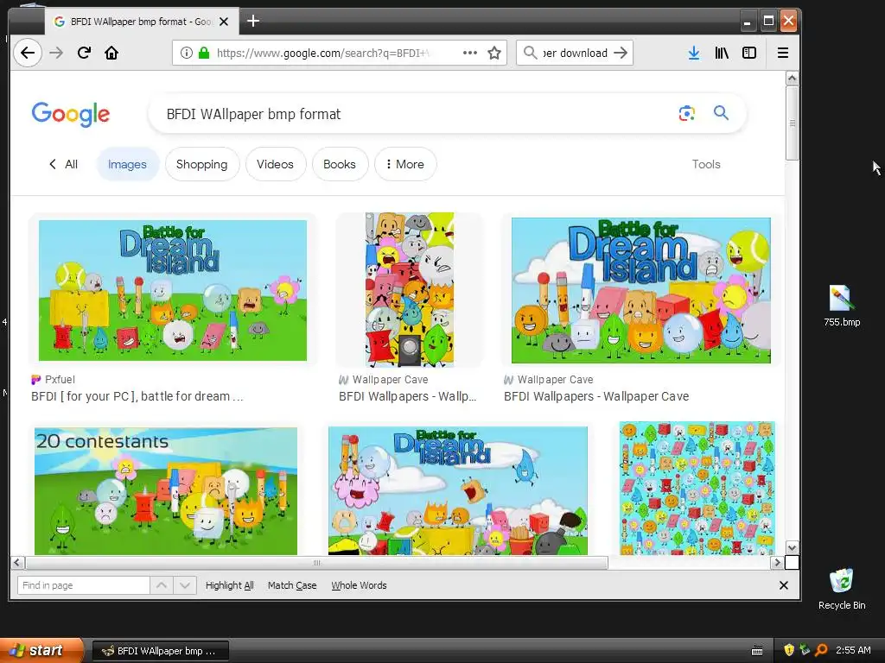Open the browser home page

[x=111, y=53]
